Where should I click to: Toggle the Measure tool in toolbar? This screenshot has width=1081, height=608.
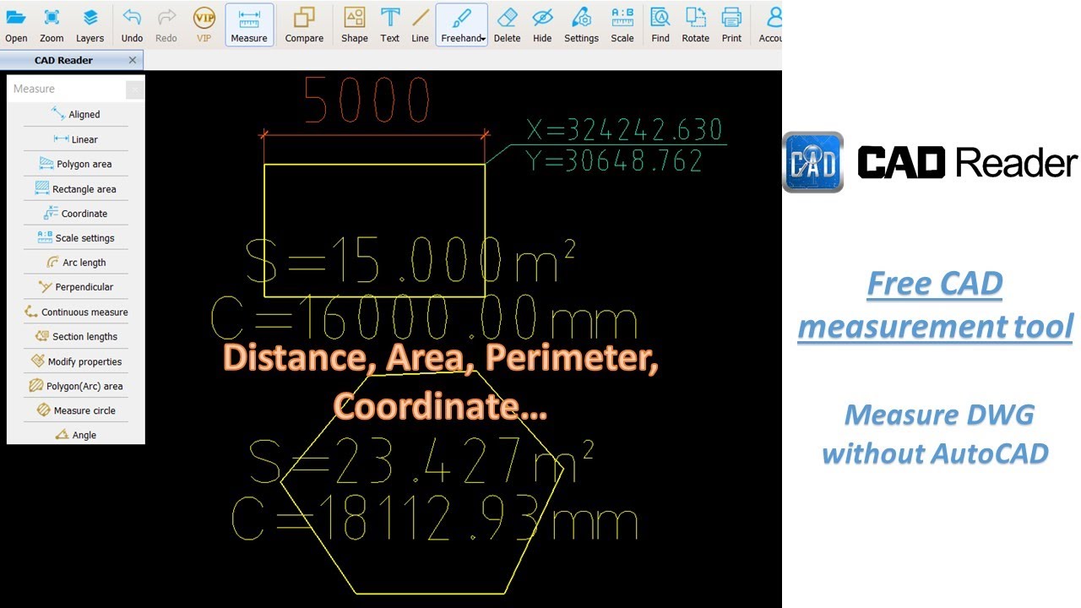[x=249, y=24]
